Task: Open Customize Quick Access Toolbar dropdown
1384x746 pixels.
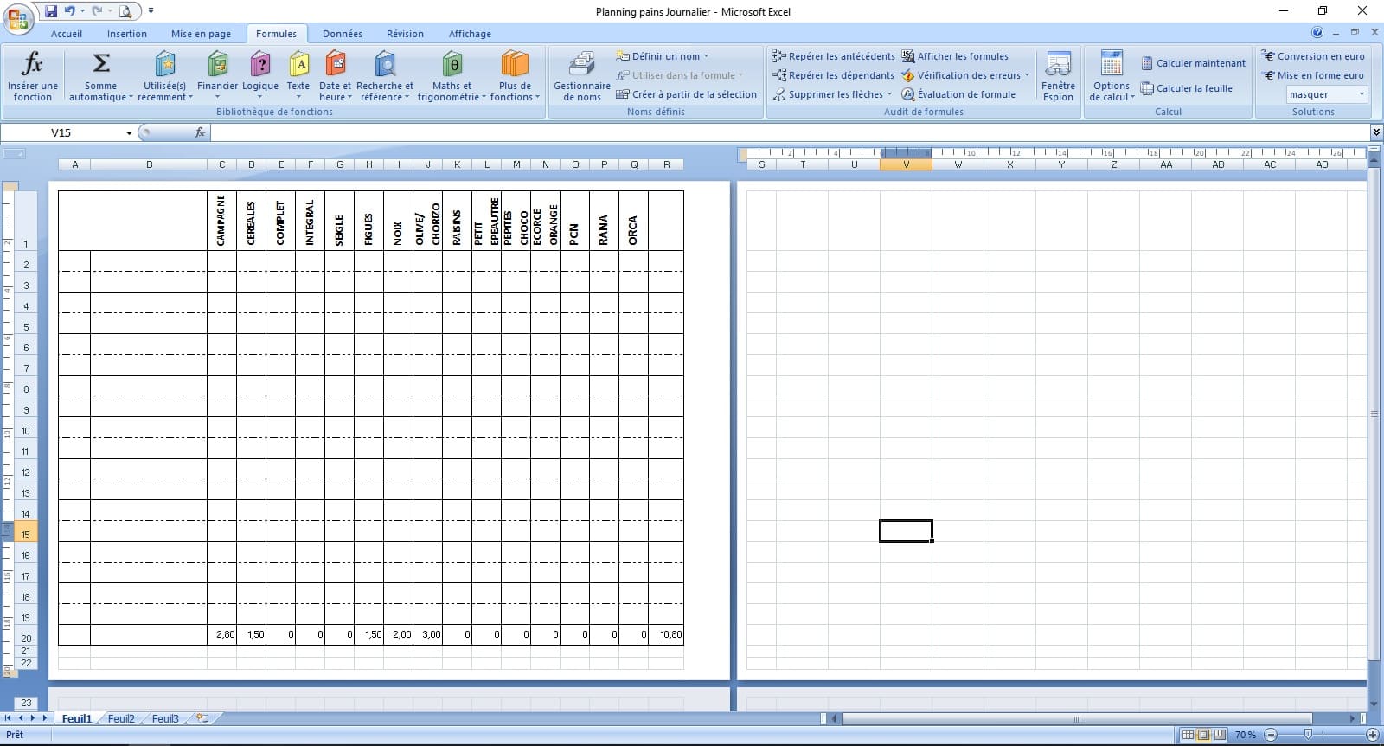Action: click(151, 11)
